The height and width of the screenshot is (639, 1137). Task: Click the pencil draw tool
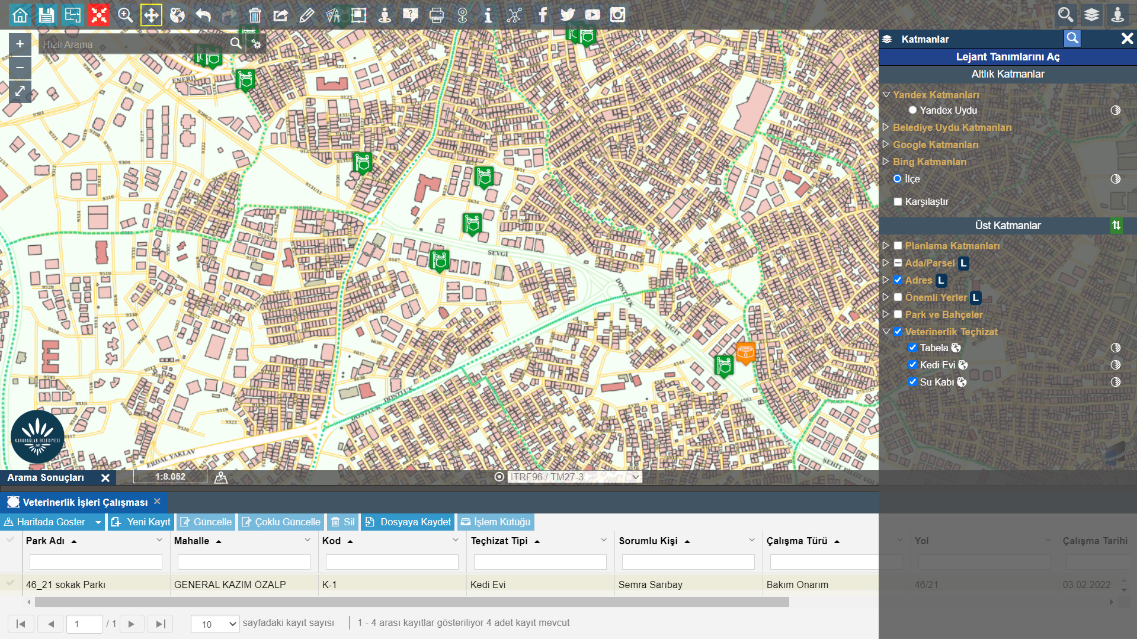(307, 15)
